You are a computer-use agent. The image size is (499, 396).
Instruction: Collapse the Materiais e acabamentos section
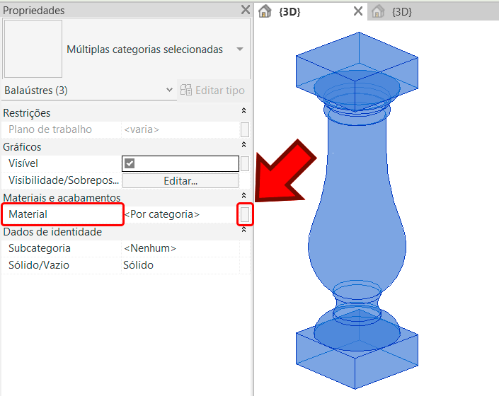pos(244,197)
